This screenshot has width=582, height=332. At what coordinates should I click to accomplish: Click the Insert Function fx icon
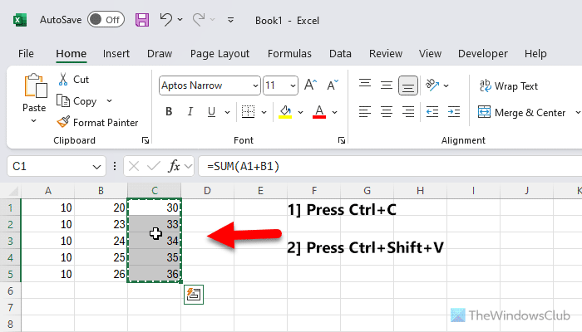(175, 166)
